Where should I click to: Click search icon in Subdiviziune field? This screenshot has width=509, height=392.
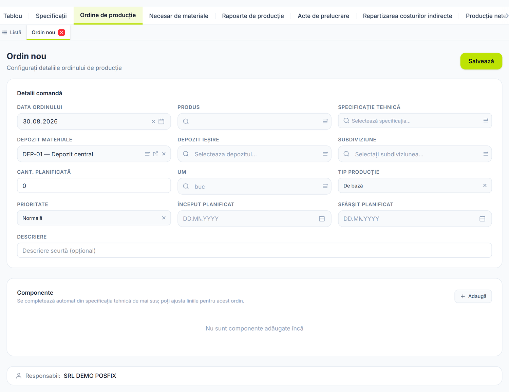pos(346,154)
